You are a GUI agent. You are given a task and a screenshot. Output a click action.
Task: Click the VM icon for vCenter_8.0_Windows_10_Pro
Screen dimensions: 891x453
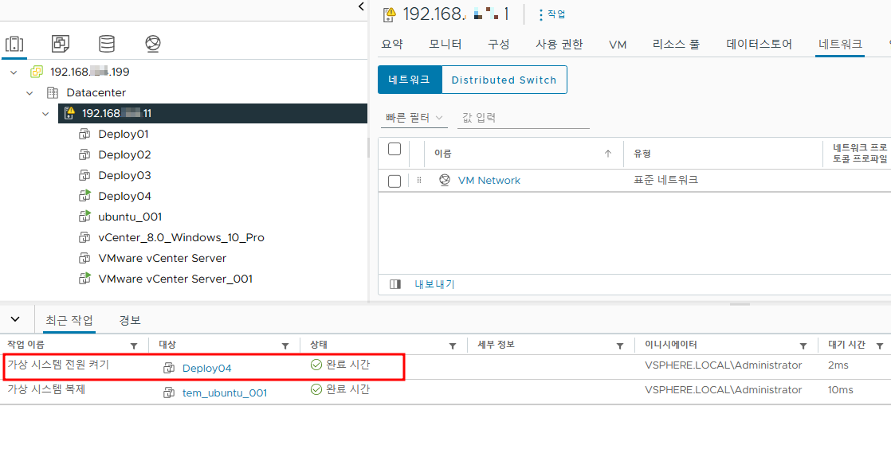(x=84, y=238)
